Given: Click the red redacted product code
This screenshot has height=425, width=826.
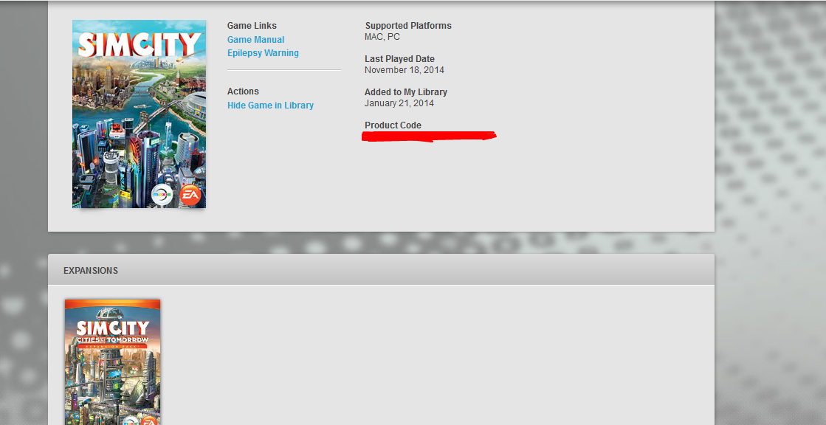Looking at the screenshot, I should 429,137.
